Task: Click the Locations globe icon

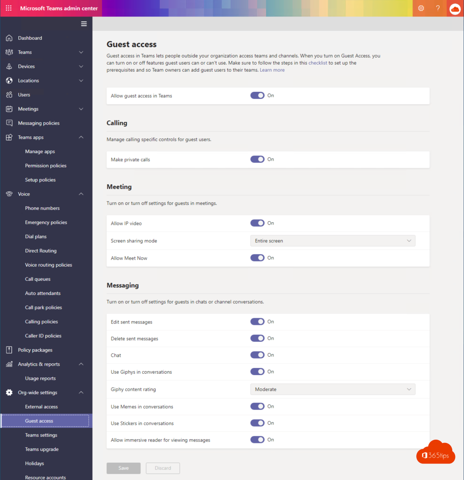Action: [9, 81]
